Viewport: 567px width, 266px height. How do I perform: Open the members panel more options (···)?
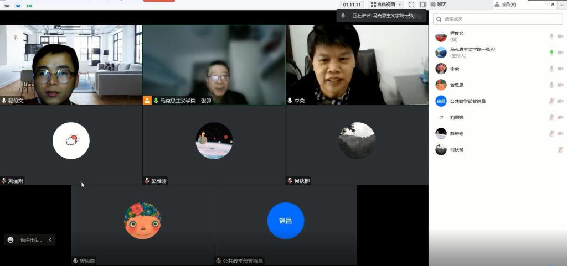coord(547,4)
